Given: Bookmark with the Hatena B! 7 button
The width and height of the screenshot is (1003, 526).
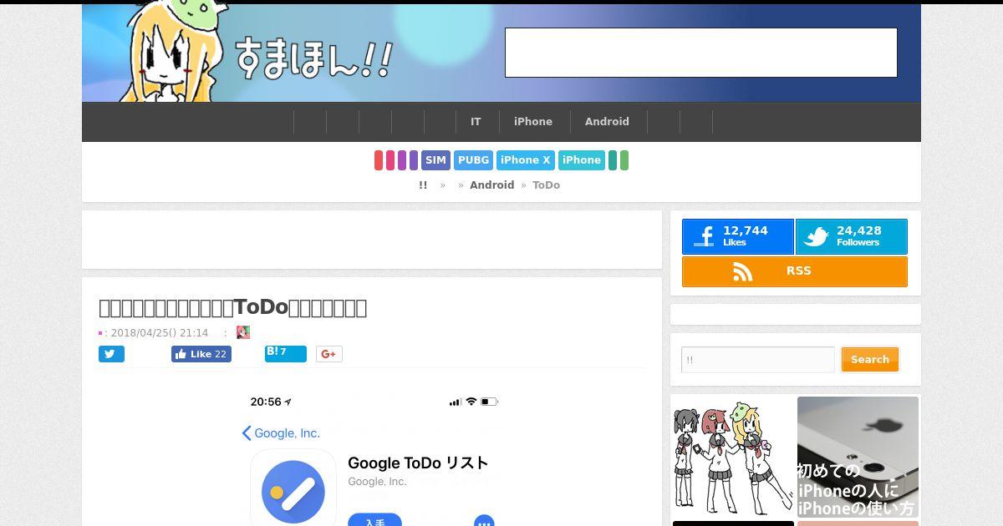Looking at the screenshot, I should [x=286, y=353].
